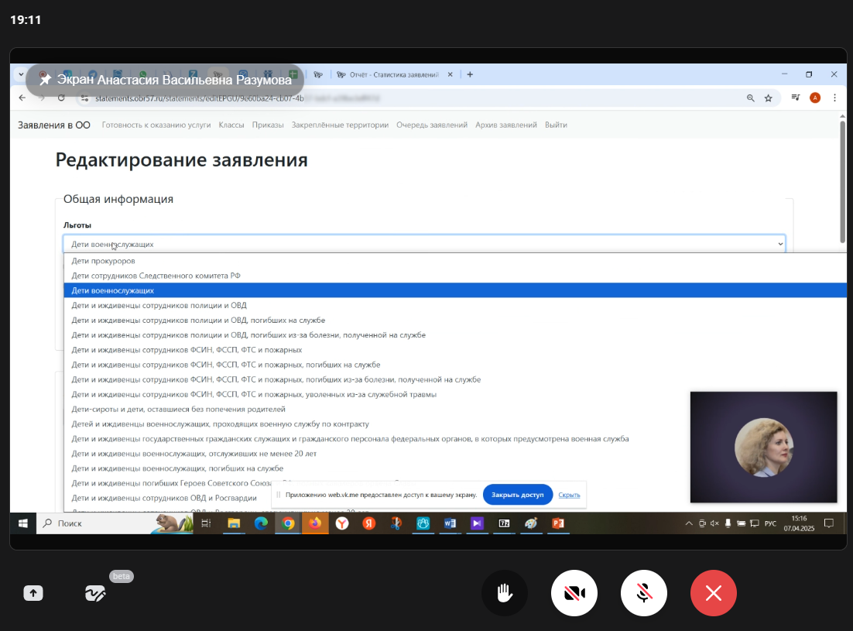
Task: Click Google Chrome icon in the taskbar
Action: (x=288, y=524)
